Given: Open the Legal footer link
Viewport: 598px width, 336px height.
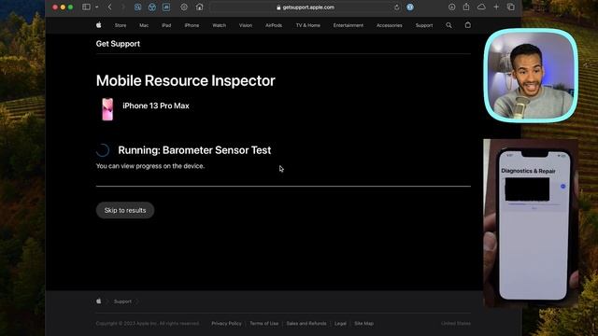Looking at the screenshot, I should [x=340, y=324].
